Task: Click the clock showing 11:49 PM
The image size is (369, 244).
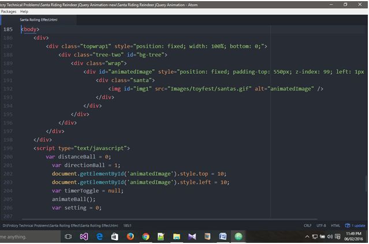Action: 354,234
